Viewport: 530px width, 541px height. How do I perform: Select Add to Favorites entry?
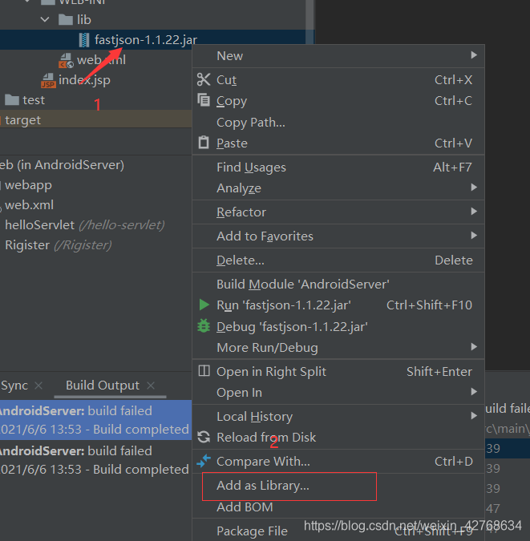(x=338, y=236)
